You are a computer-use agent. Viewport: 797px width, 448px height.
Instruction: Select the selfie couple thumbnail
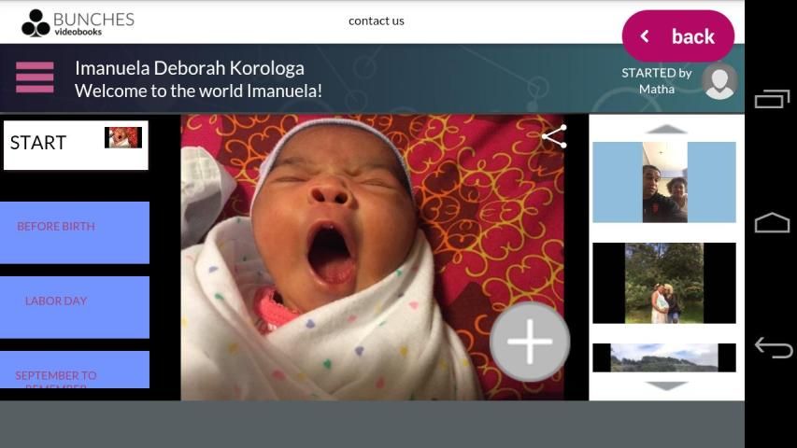tap(664, 182)
